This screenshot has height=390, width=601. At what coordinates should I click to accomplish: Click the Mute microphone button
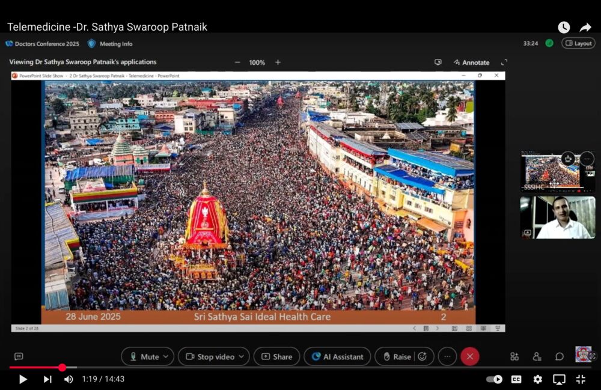(x=145, y=357)
